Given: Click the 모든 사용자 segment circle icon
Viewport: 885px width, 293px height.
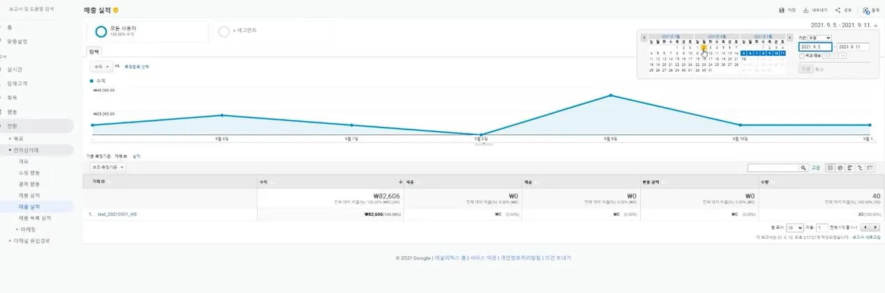Looking at the screenshot, I should [101, 31].
